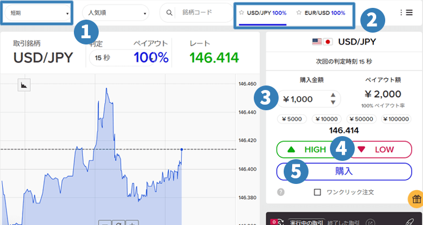Click the chart type icon
Screen dimensions: 423x225
click(24, 85)
